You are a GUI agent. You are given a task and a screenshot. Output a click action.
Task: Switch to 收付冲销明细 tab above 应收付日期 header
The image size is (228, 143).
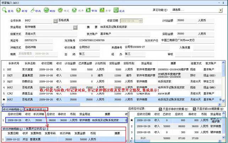(13, 109)
